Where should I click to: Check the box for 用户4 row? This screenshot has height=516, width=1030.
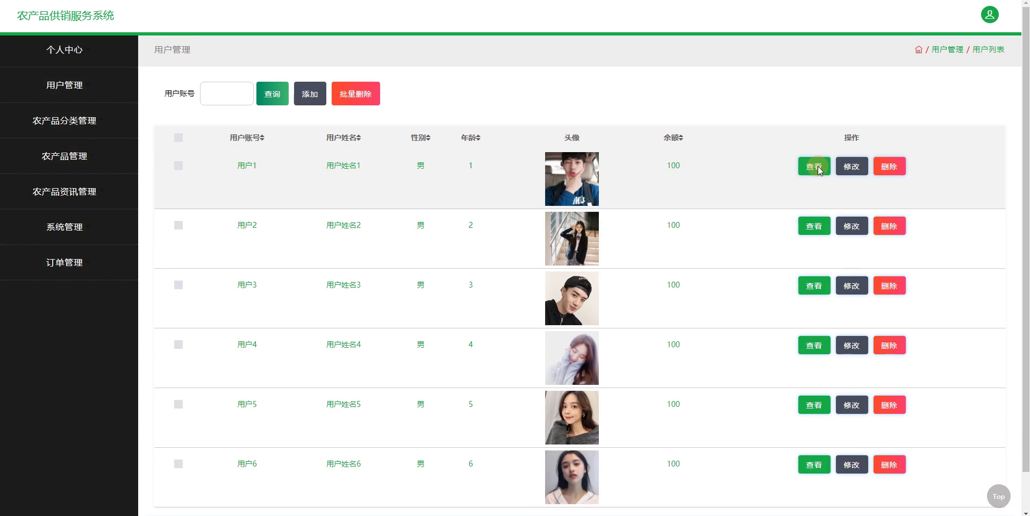[178, 345]
